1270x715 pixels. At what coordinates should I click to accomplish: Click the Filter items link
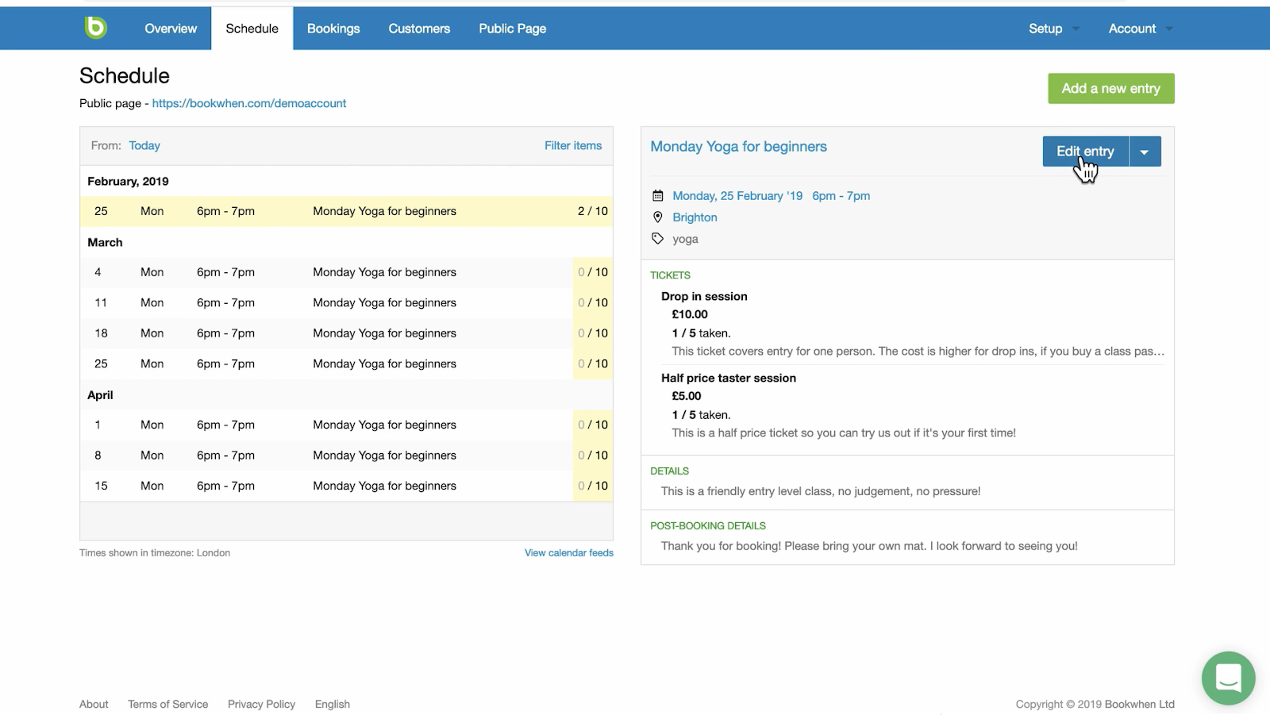point(572,146)
